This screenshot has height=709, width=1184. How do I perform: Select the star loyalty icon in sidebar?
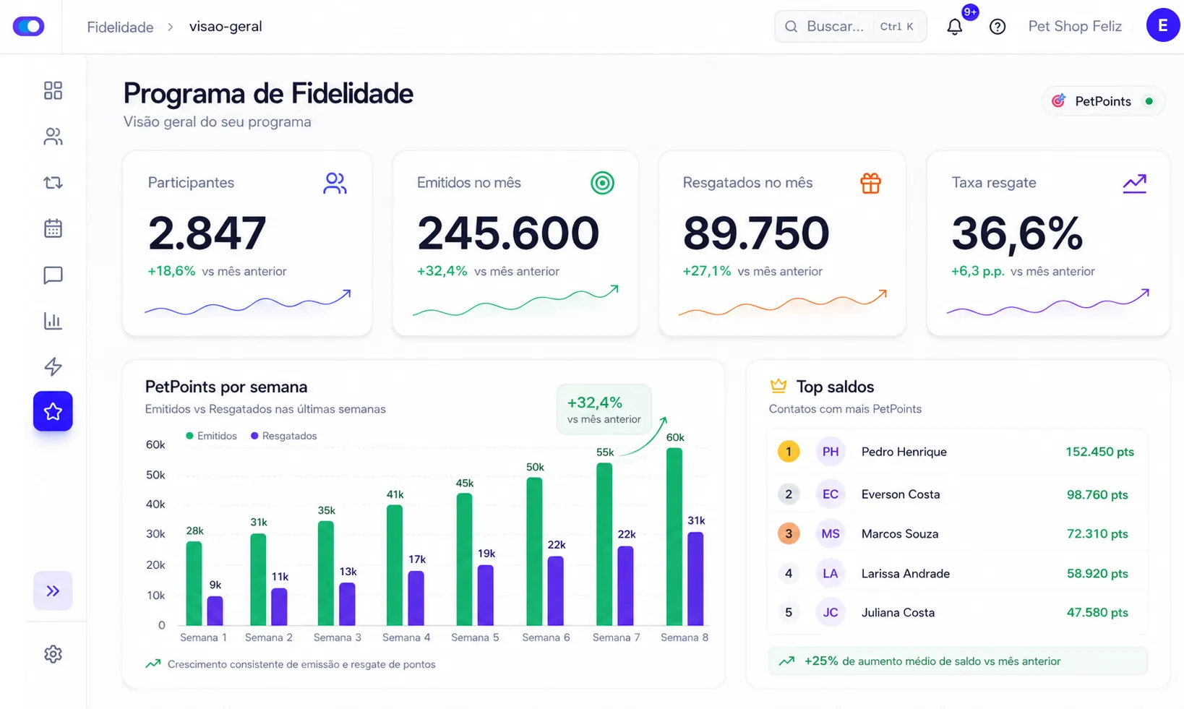click(53, 411)
